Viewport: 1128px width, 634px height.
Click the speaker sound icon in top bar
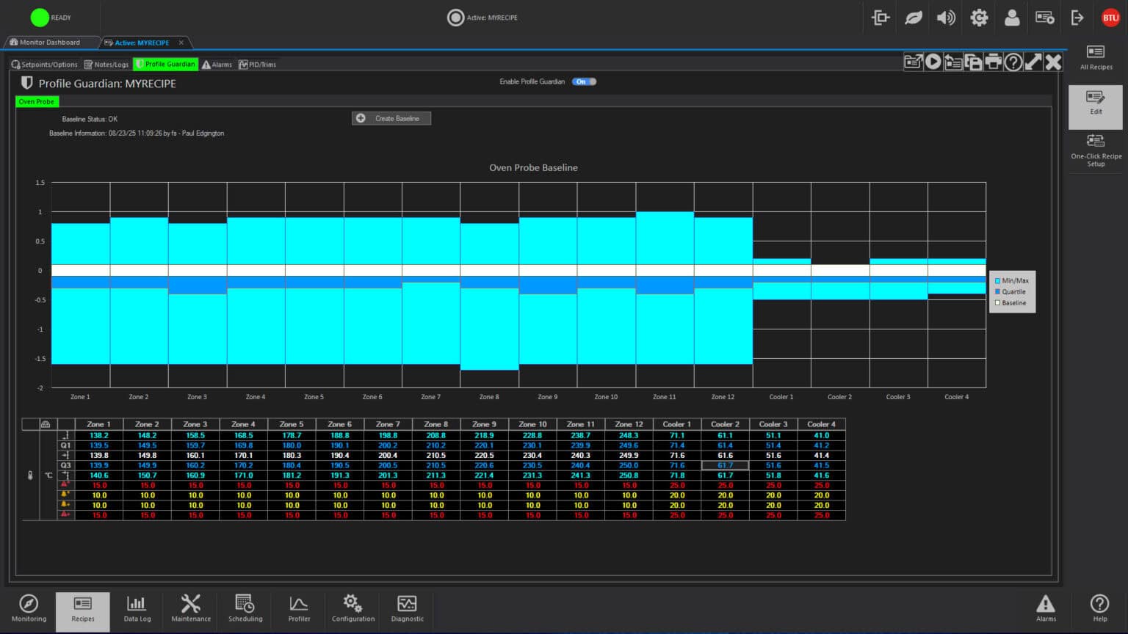[x=946, y=18]
